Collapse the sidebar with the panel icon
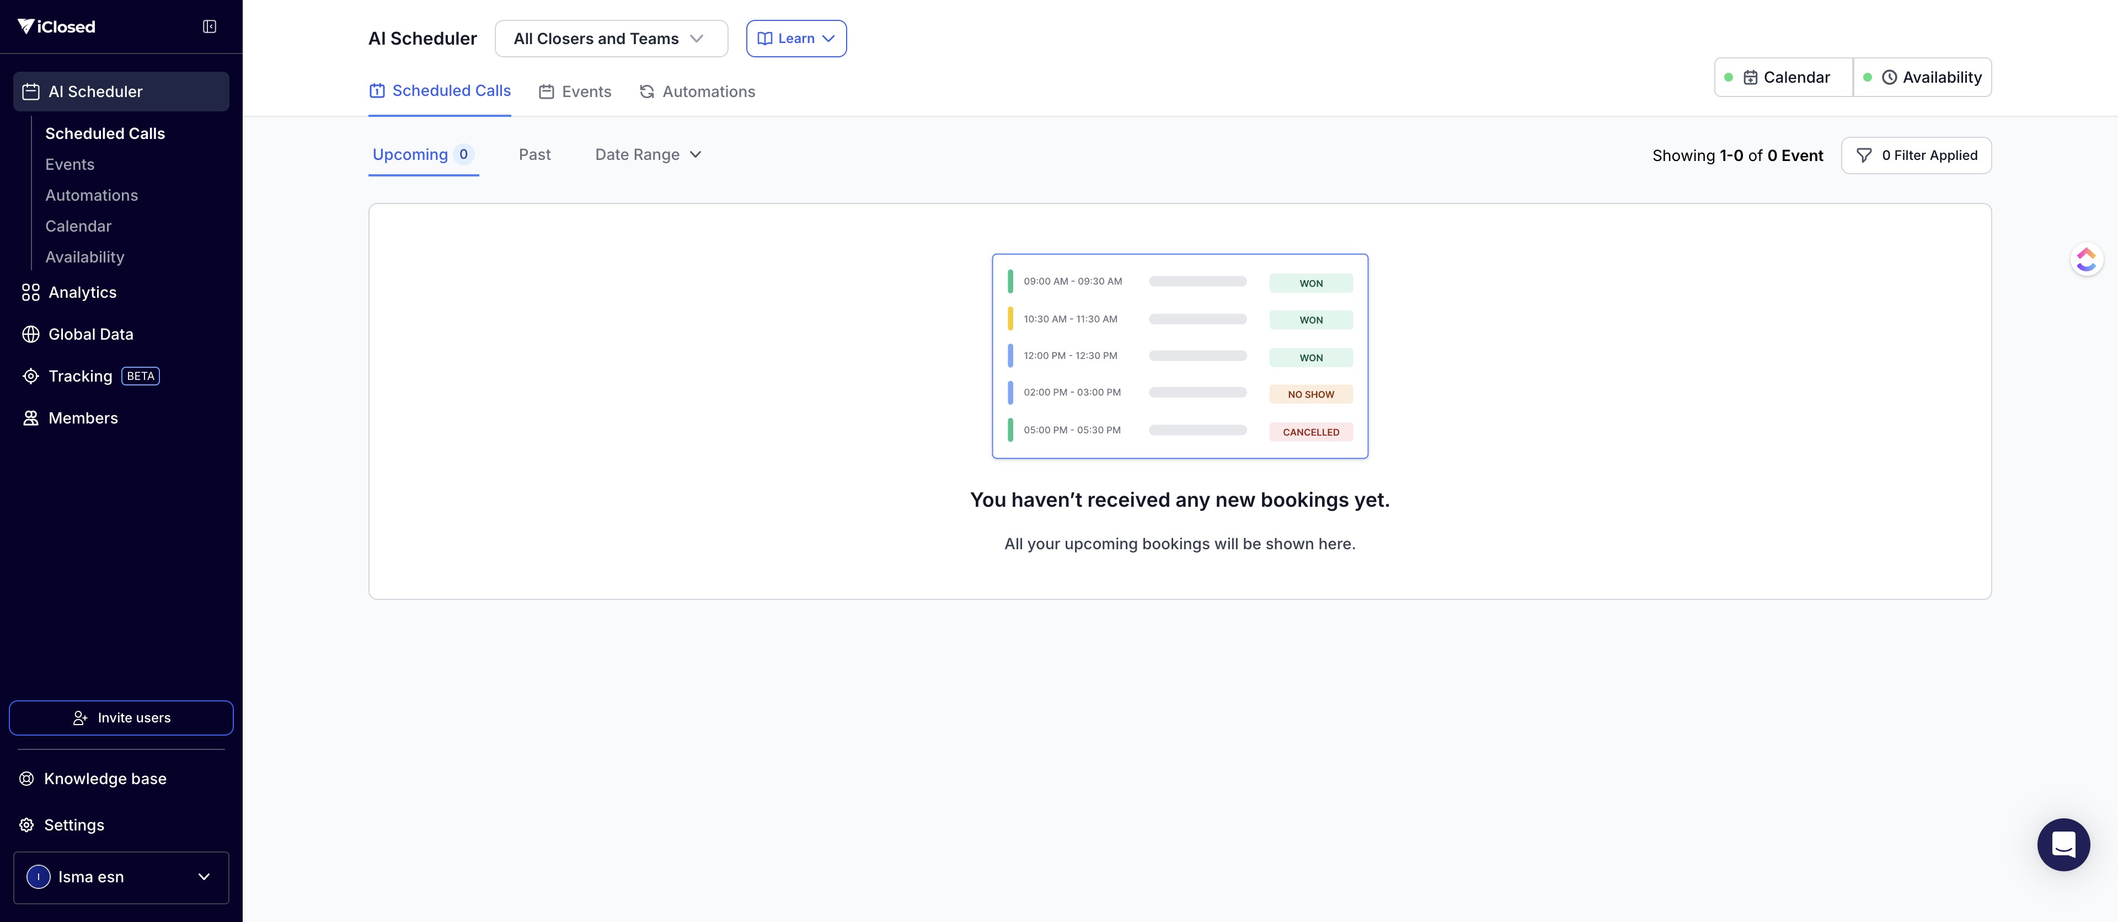This screenshot has height=922, width=2118. [x=210, y=27]
